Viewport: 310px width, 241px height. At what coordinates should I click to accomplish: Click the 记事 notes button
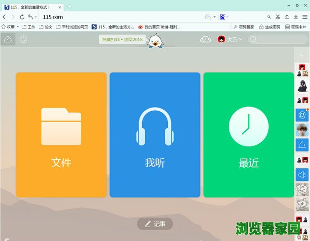[155, 224]
